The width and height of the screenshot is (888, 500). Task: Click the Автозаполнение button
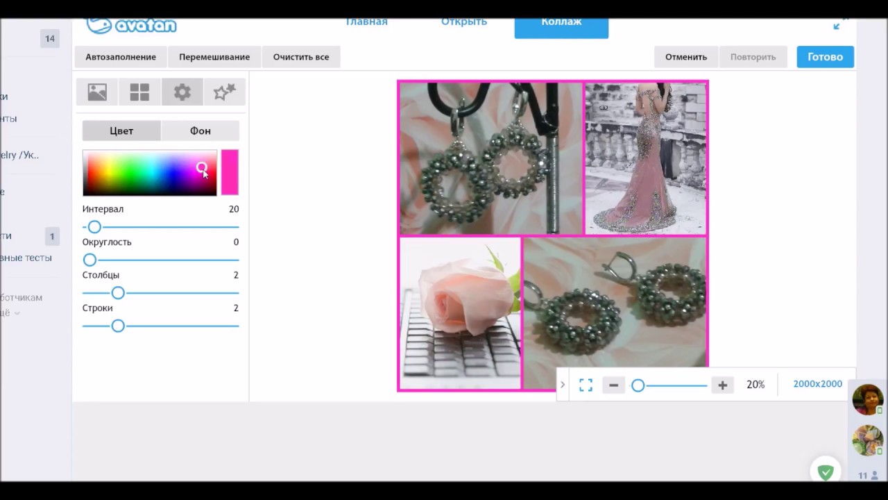(x=121, y=57)
